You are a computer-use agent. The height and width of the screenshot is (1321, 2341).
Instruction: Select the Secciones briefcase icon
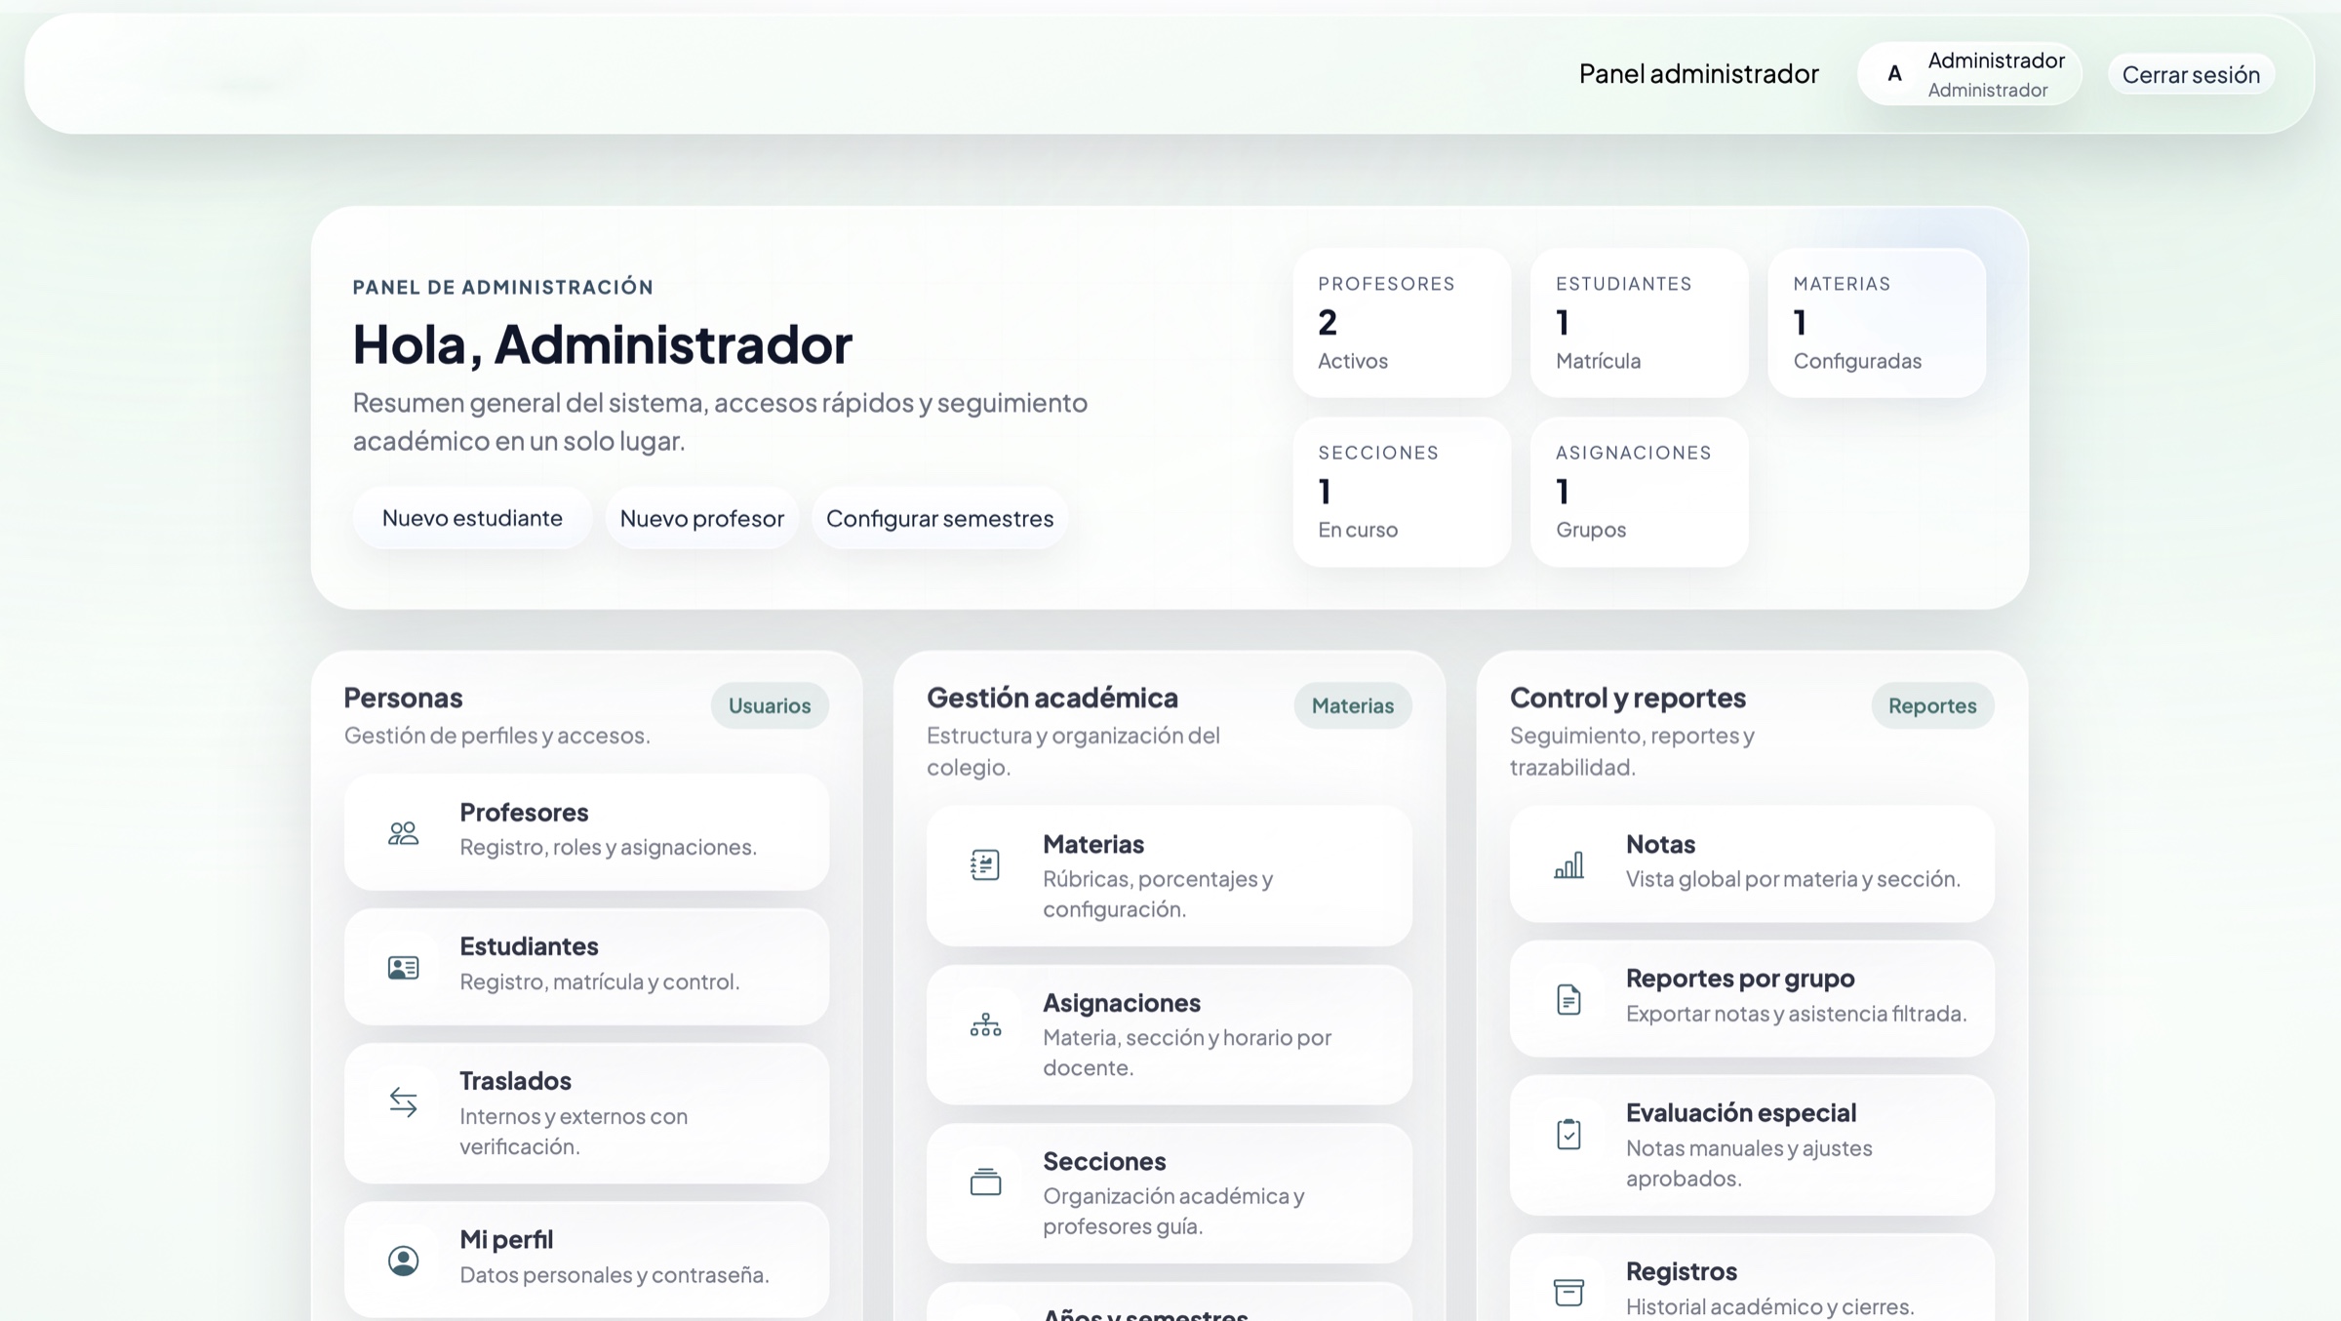(985, 1181)
